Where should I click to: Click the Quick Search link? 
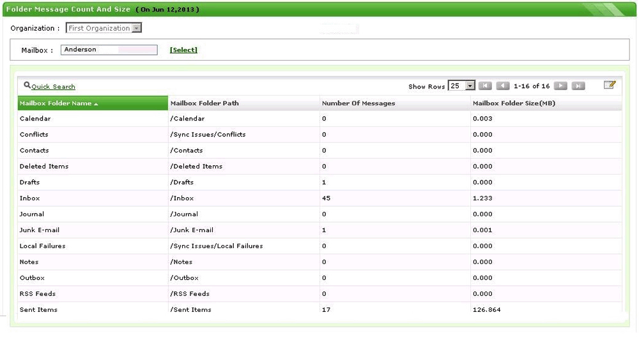click(x=54, y=87)
